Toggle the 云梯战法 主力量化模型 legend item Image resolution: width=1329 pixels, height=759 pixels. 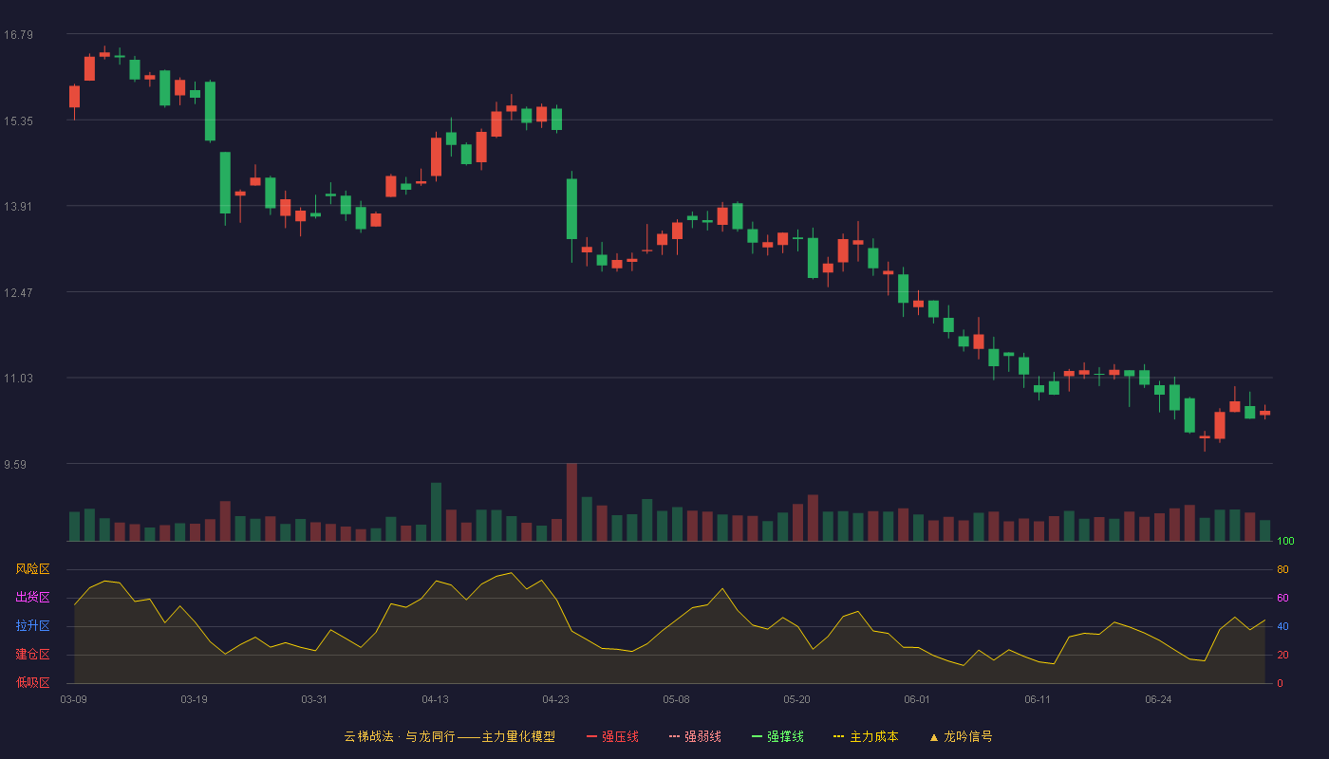click(x=449, y=736)
